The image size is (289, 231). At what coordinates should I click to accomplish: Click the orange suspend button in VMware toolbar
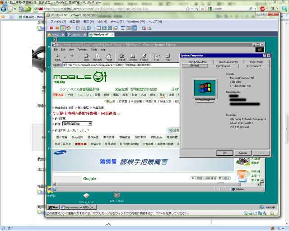click(57, 28)
